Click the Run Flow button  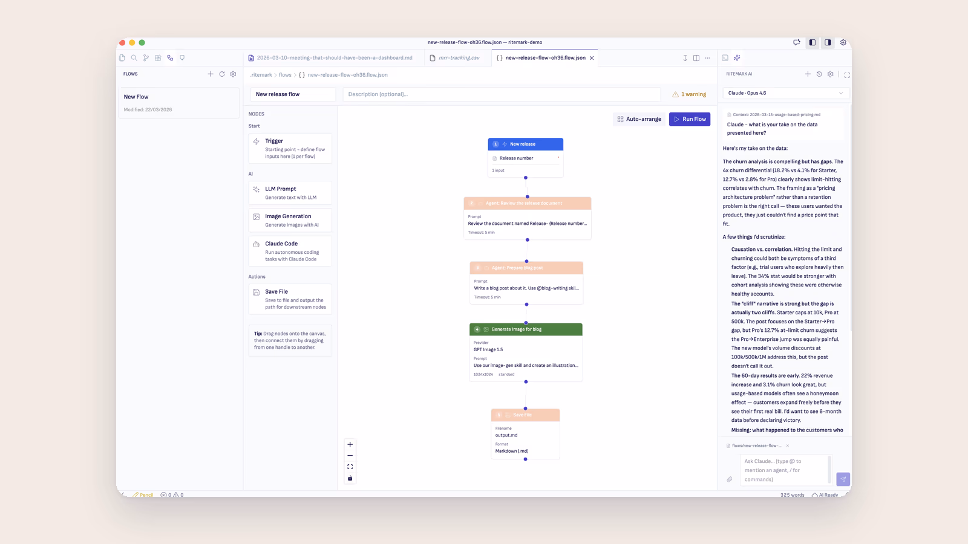(x=690, y=119)
